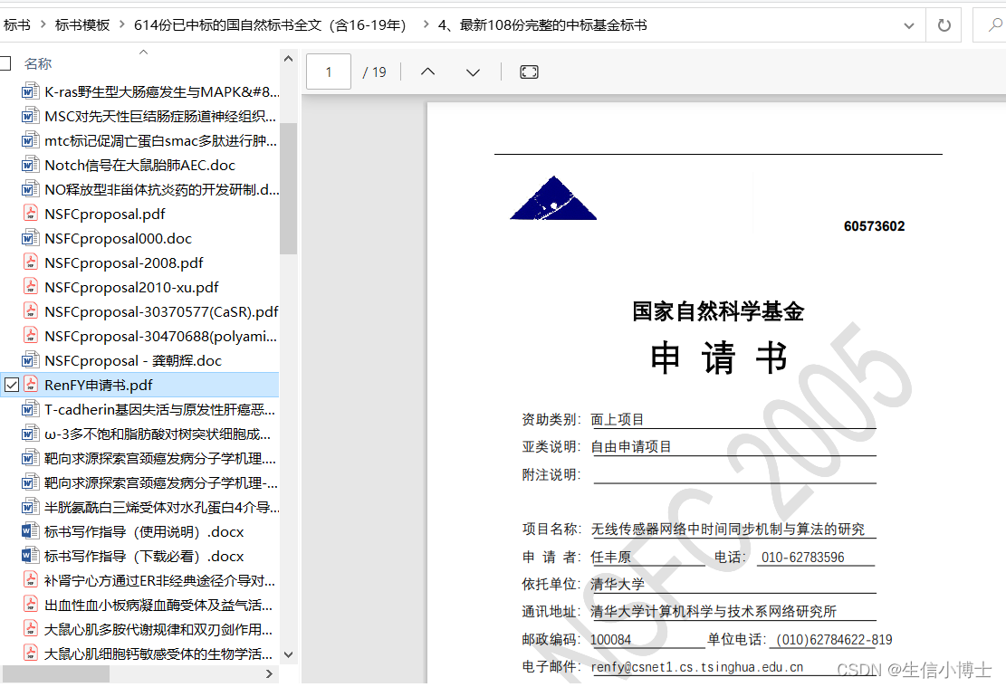Click the PDF icon of 补肾宁心方通过ER file

[30, 580]
